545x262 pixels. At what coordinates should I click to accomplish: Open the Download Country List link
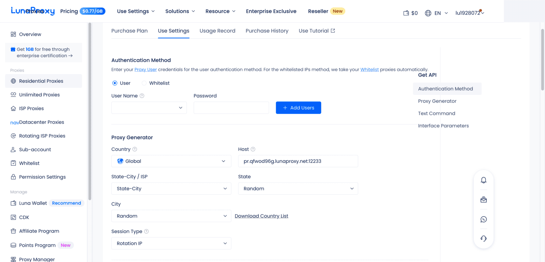262,216
